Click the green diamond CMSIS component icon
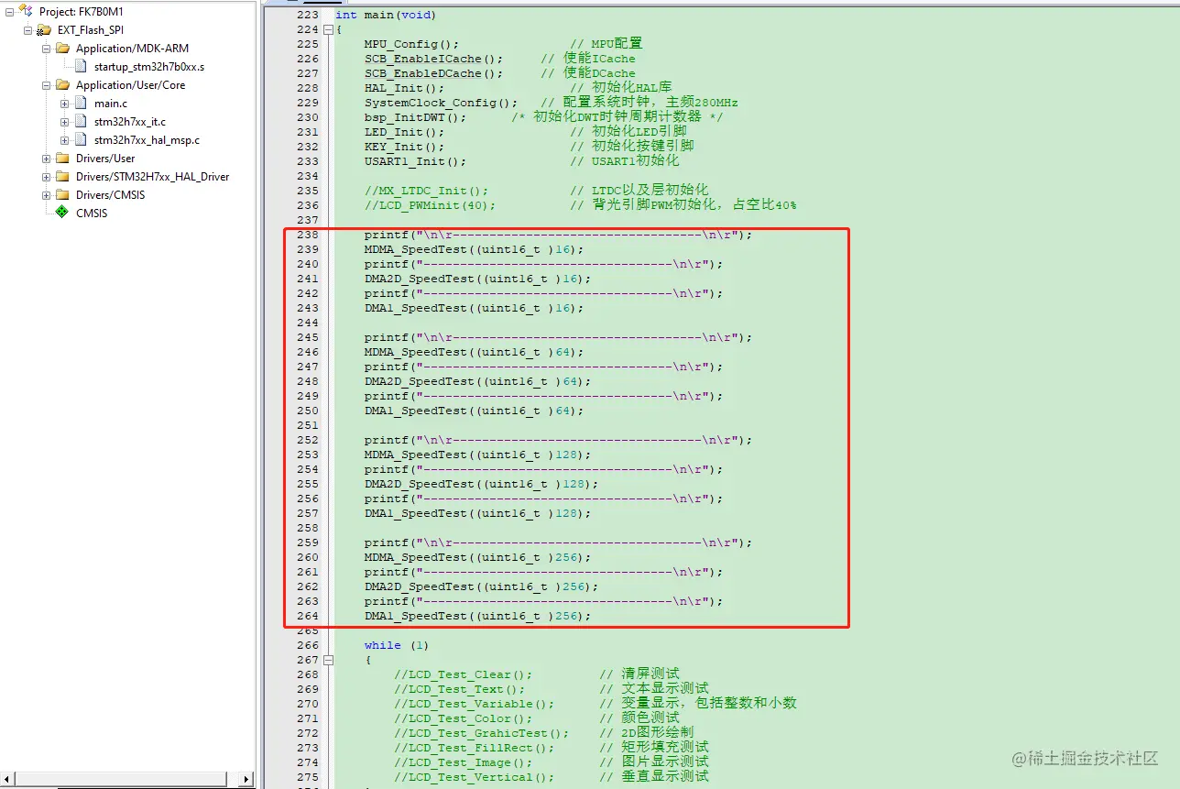Screen dimensions: 1180x789 [62, 213]
